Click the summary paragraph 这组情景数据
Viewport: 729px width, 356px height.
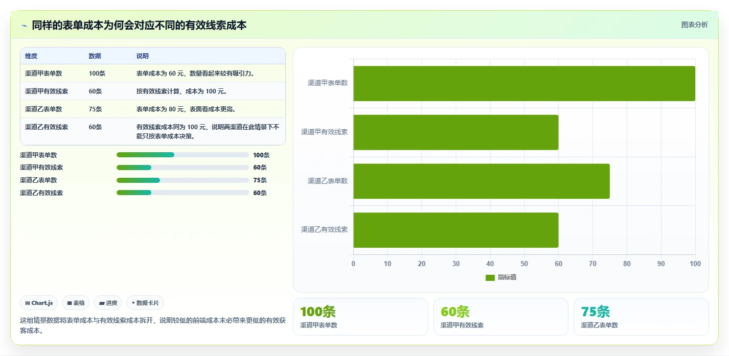coord(153,325)
